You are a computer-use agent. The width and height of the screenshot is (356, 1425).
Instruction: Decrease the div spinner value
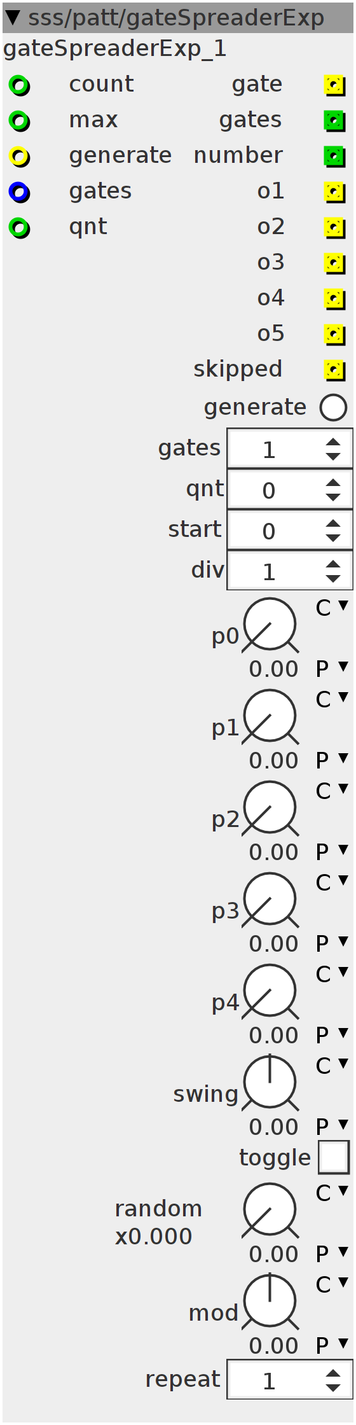pyautogui.click(x=333, y=578)
